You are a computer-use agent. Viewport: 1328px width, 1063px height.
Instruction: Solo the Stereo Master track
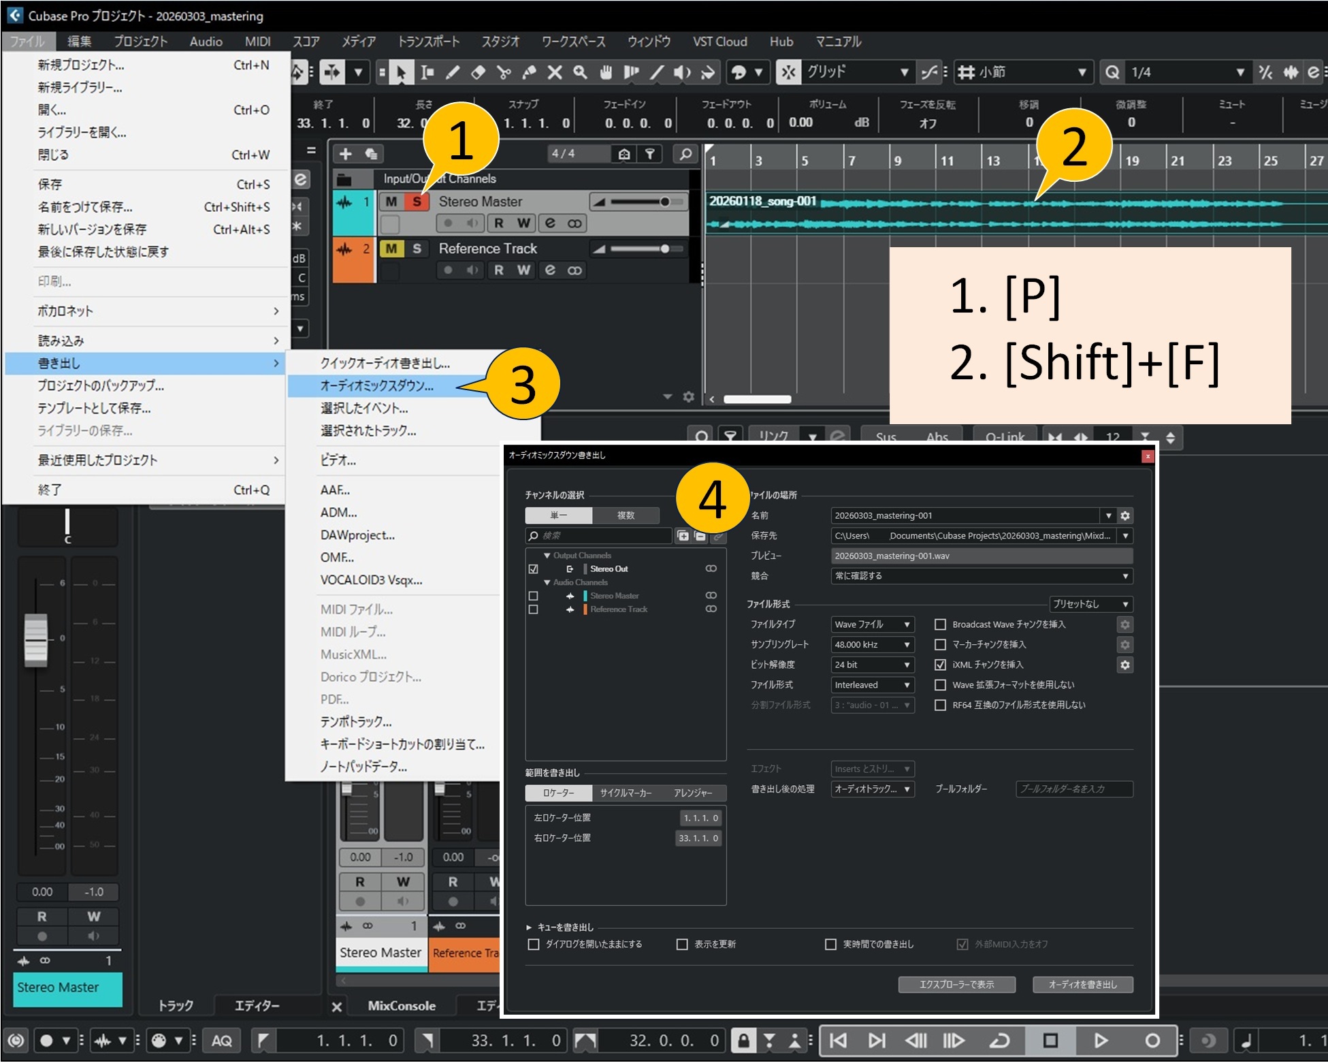(x=417, y=202)
